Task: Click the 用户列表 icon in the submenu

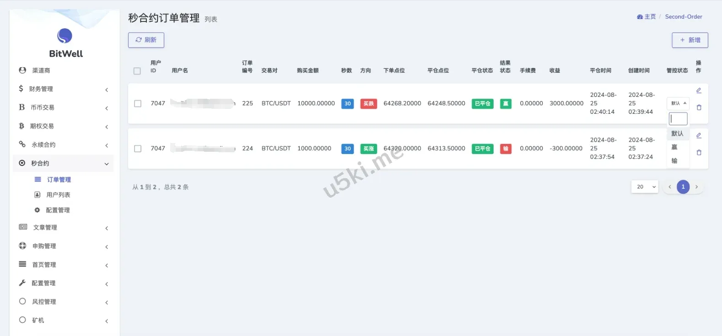Action: click(38, 195)
